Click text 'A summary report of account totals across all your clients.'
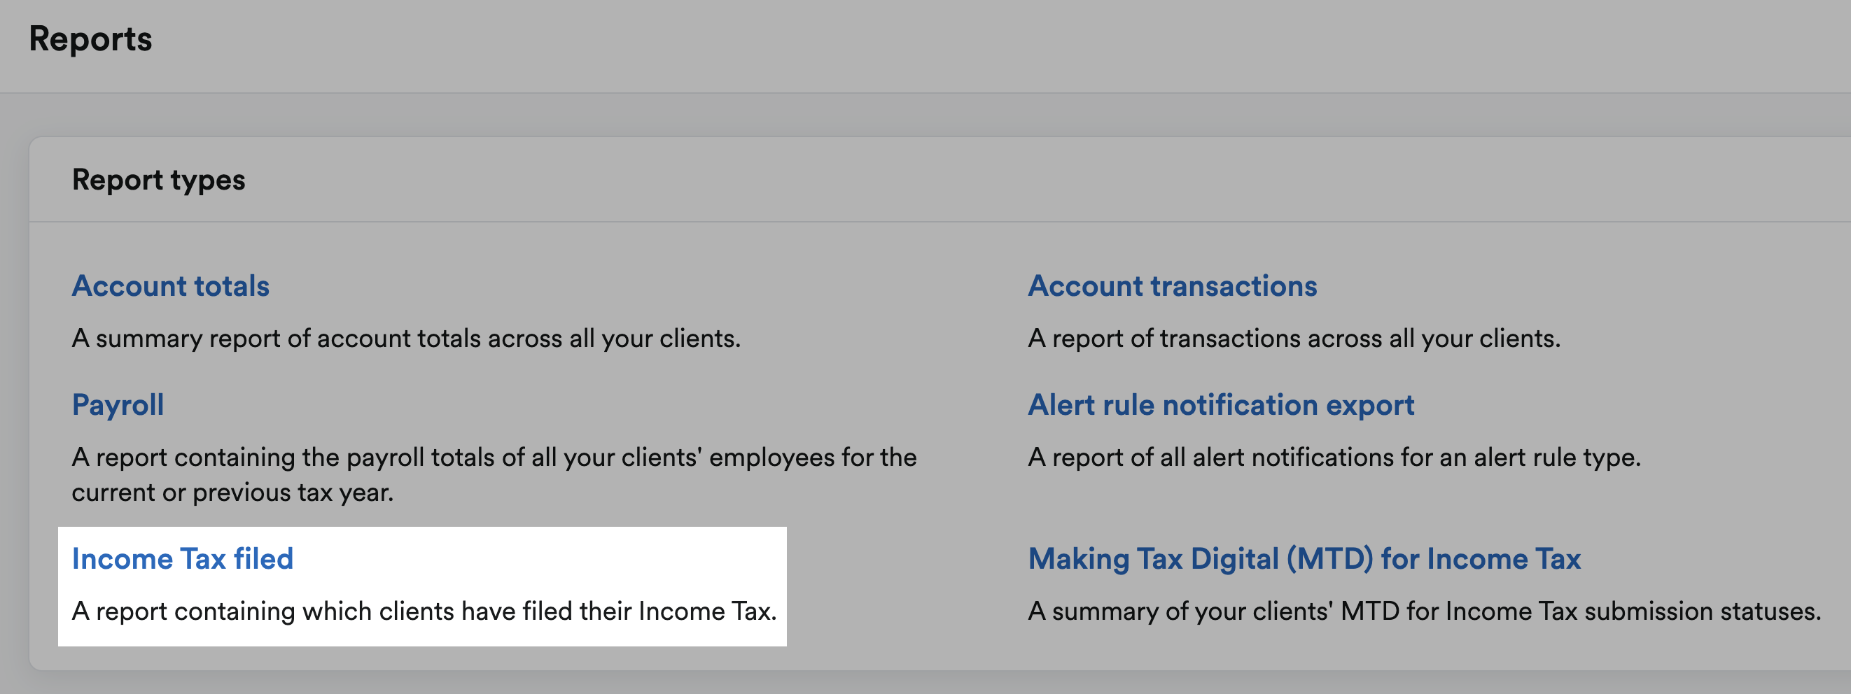The height and width of the screenshot is (694, 1851). (x=406, y=339)
